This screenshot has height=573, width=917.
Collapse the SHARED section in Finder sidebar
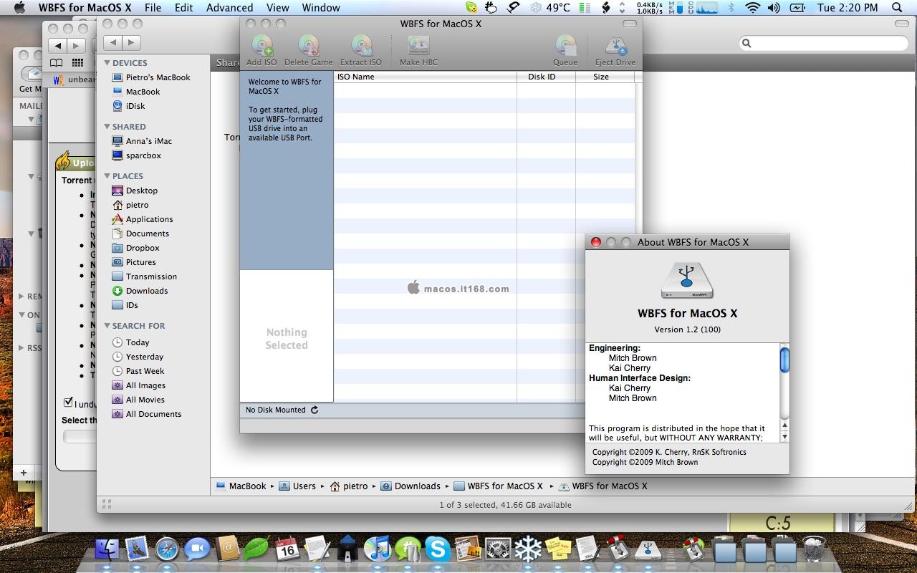tap(107, 127)
